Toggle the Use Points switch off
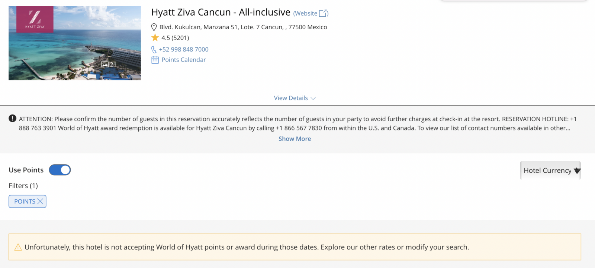 (60, 170)
